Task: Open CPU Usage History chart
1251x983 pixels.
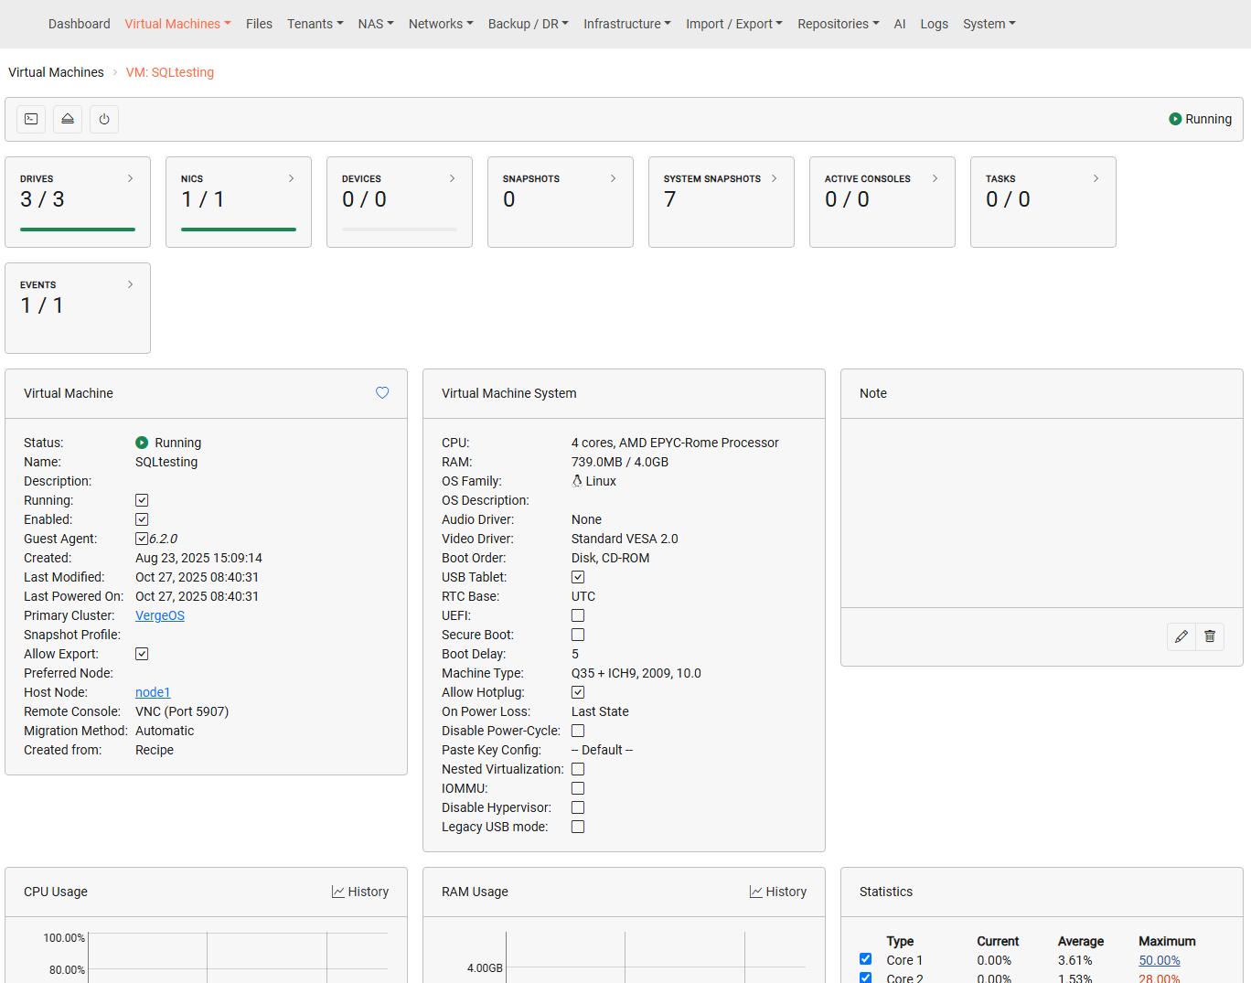Action: 360,892
